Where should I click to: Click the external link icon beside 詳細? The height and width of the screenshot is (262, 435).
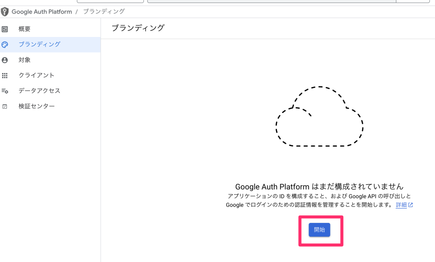tap(411, 205)
